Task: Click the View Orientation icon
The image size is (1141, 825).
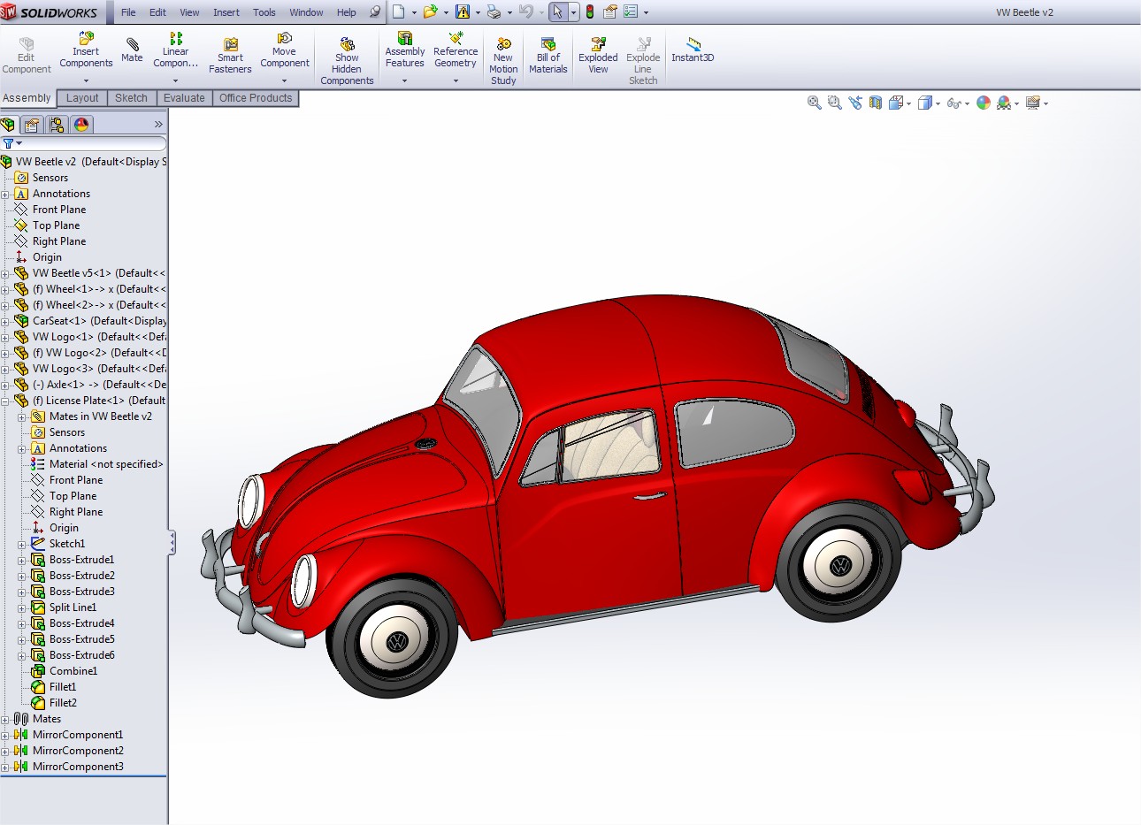Action: [x=896, y=103]
